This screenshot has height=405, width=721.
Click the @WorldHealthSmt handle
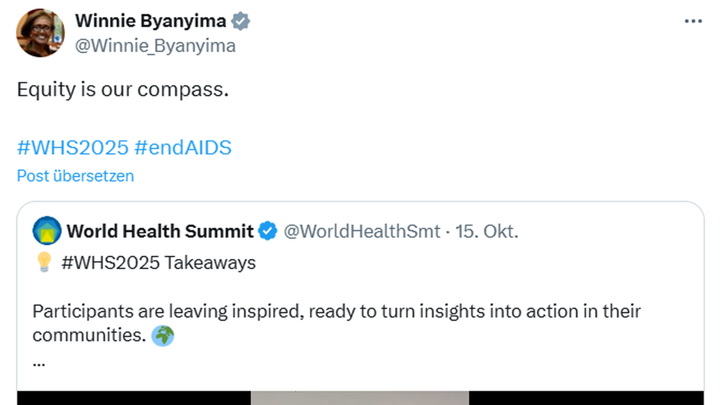pos(362,231)
